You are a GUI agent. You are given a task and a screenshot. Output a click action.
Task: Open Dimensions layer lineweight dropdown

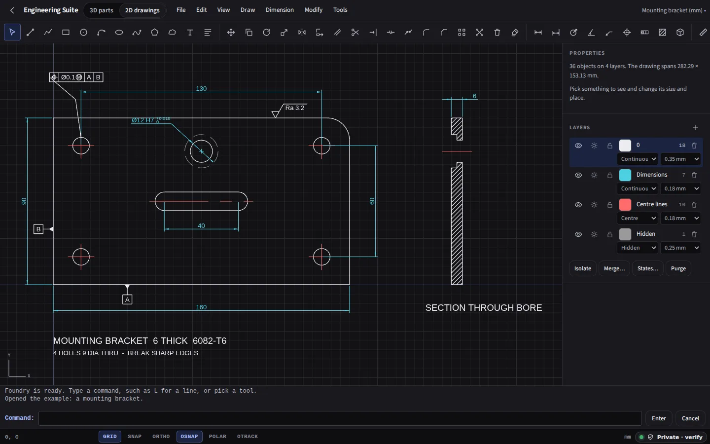tap(681, 188)
